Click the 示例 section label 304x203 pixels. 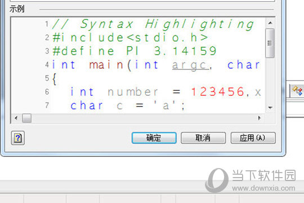[17, 9]
